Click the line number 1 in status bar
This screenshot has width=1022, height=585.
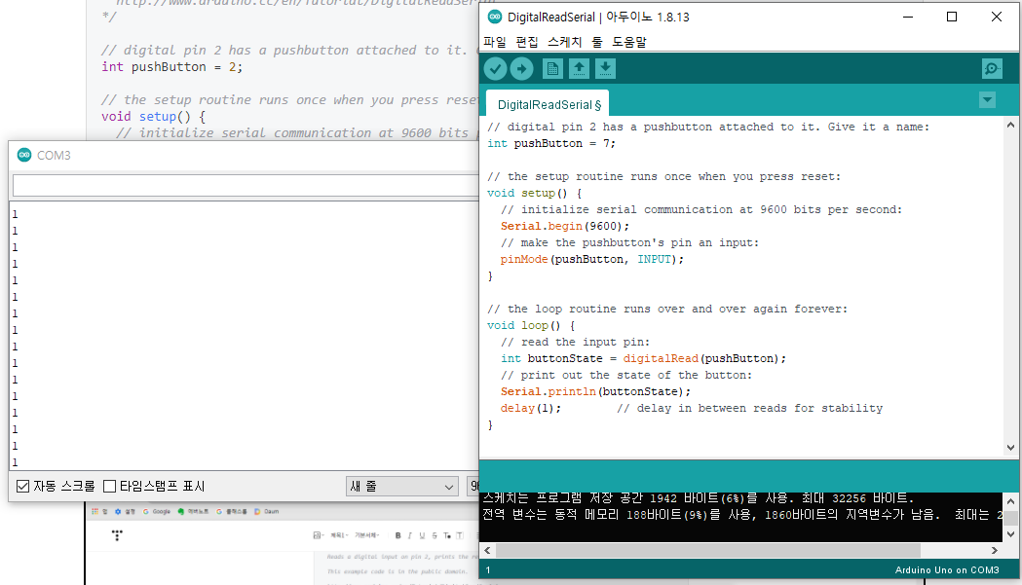(488, 570)
